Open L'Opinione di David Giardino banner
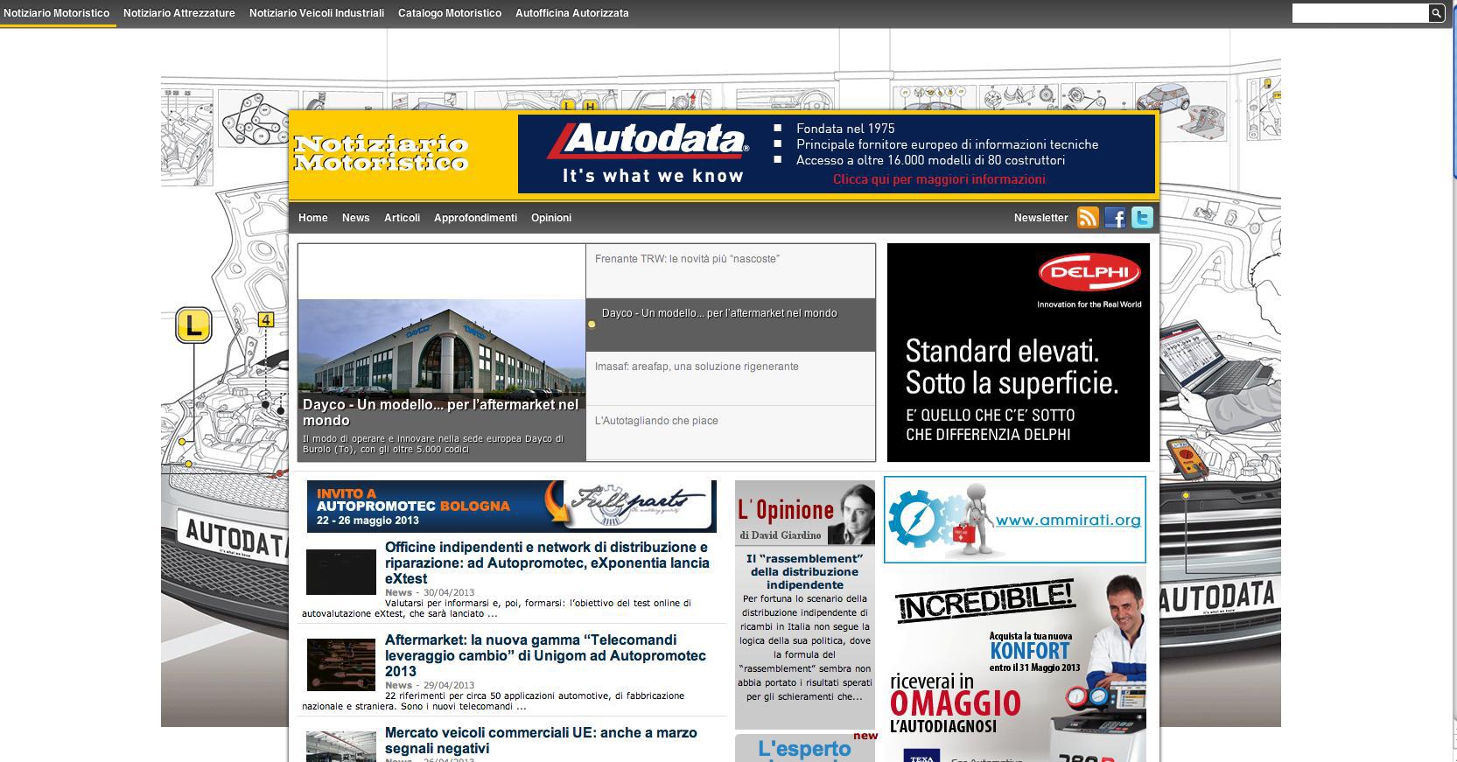Screen dimensions: 1457x762 tap(805, 513)
